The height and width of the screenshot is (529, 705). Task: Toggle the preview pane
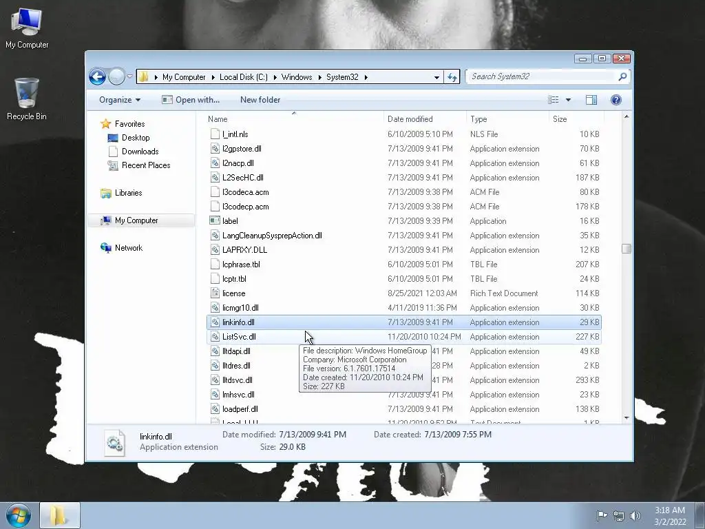tap(591, 100)
